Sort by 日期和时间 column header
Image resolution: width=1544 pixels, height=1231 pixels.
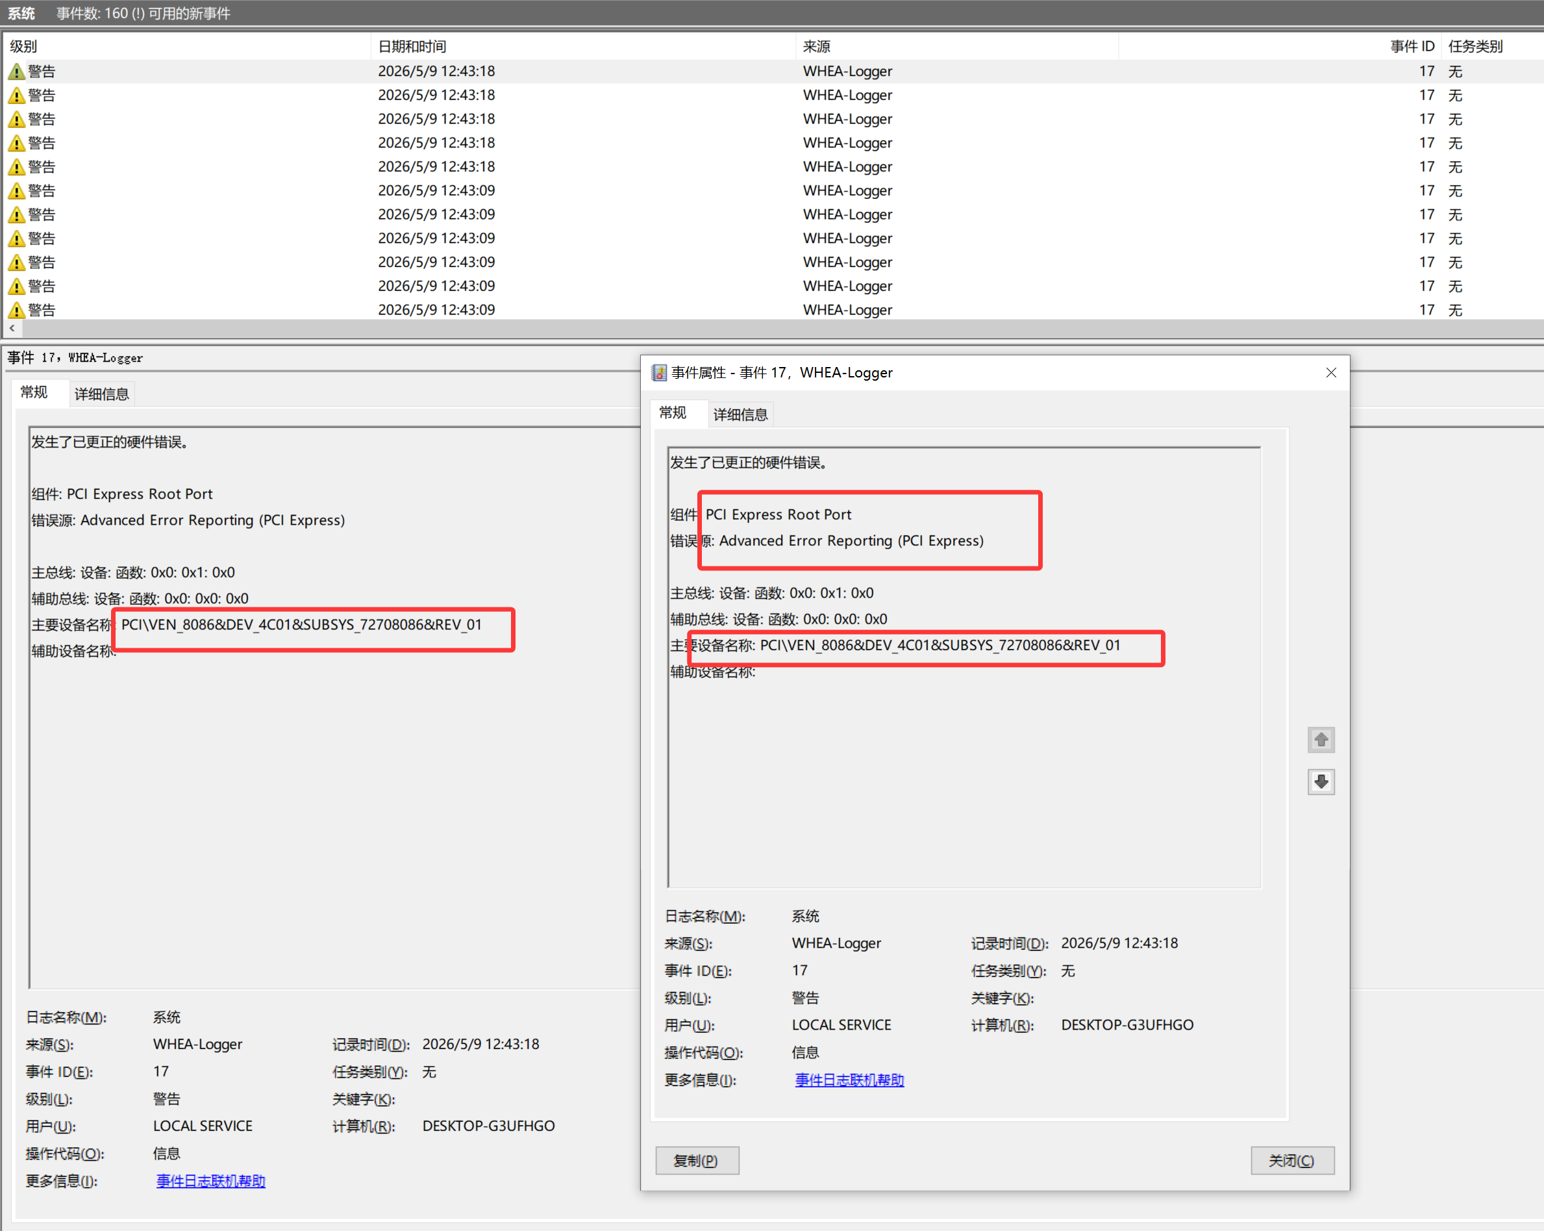(x=583, y=47)
